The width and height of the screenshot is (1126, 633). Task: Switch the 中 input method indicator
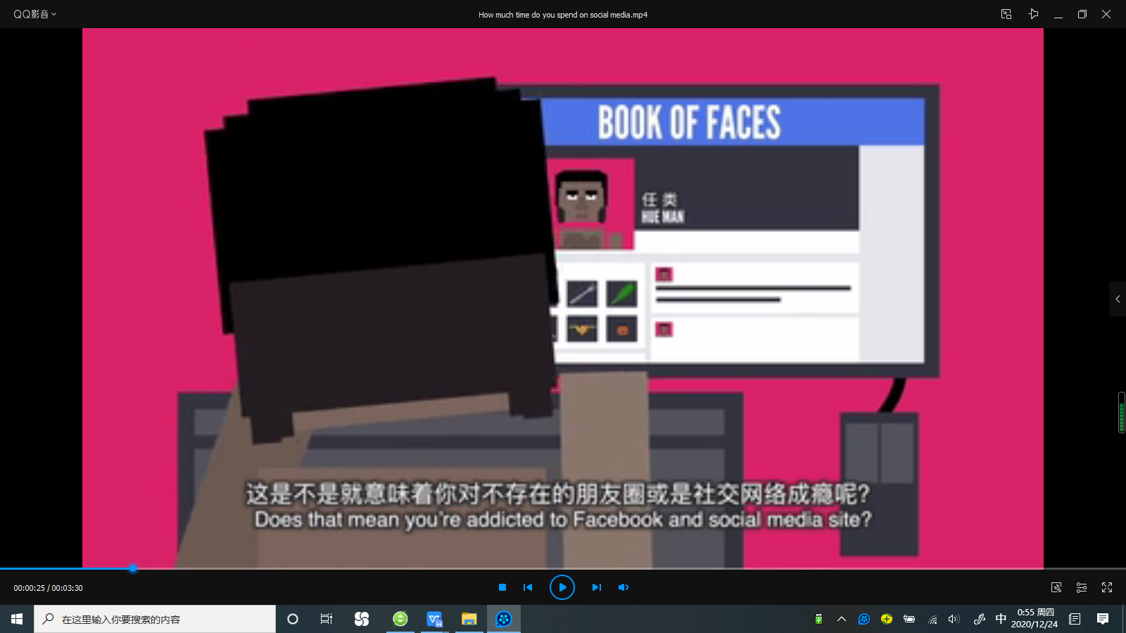[1001, 619]
